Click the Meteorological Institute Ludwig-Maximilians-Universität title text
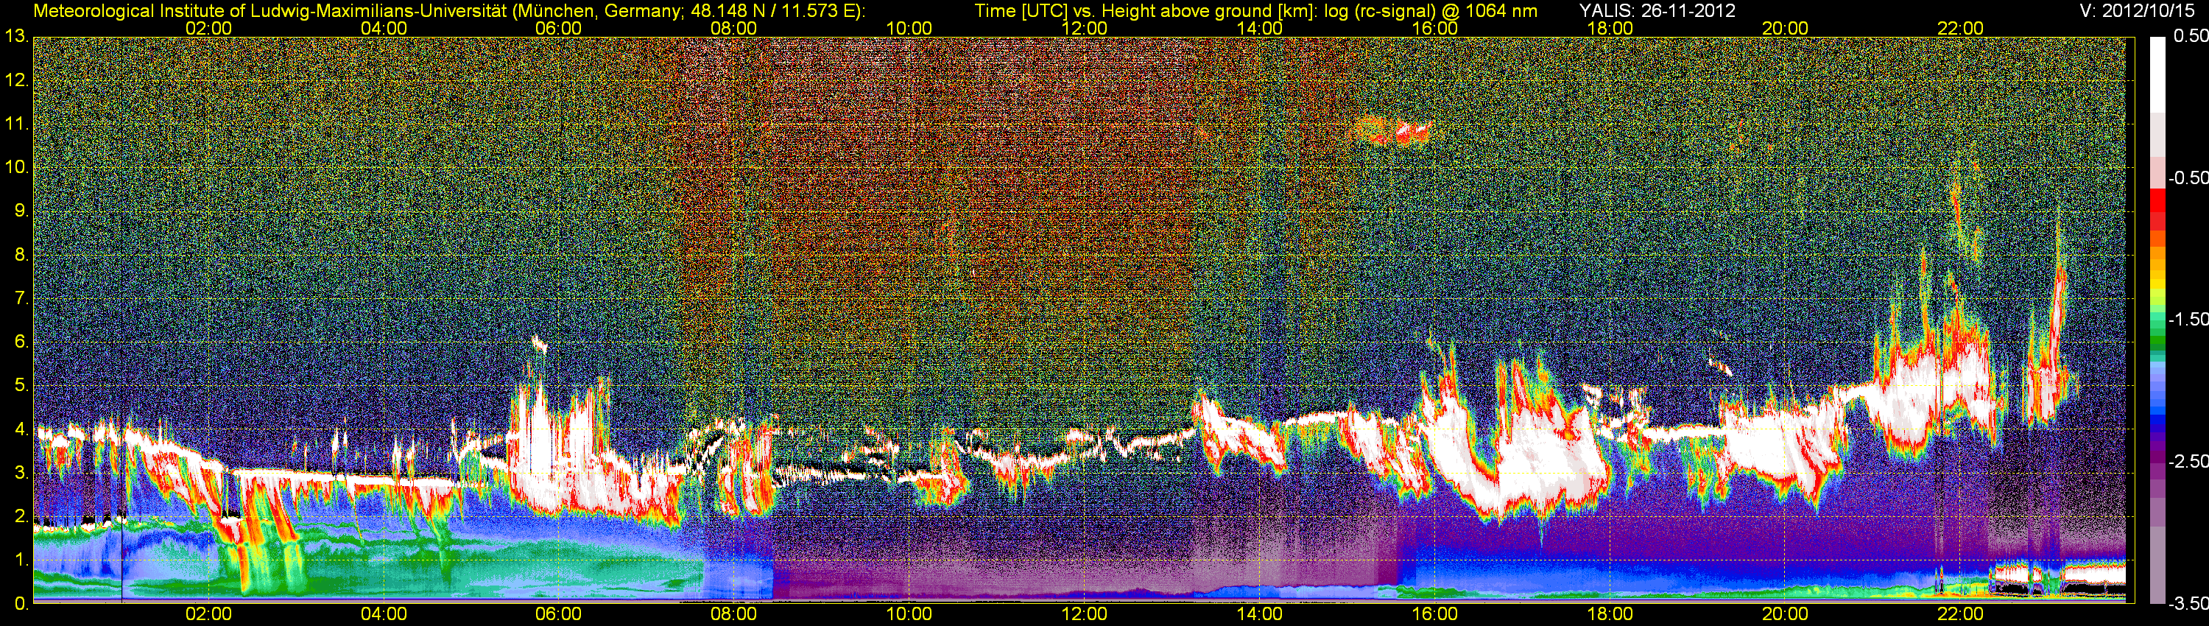Image resolution: width=2209 pixels, height=626 pixels. pyautogui.click(x=448, y=11)
